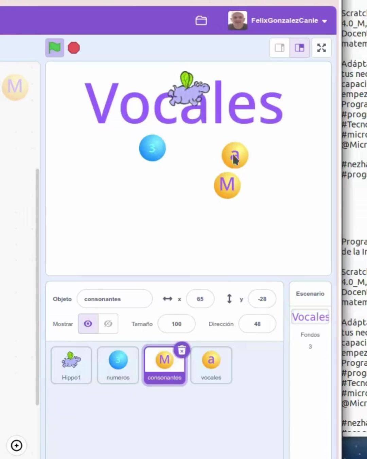Start the project with the green flag
This screenshot has height=459, width=367.
click(x=54, y=48)
